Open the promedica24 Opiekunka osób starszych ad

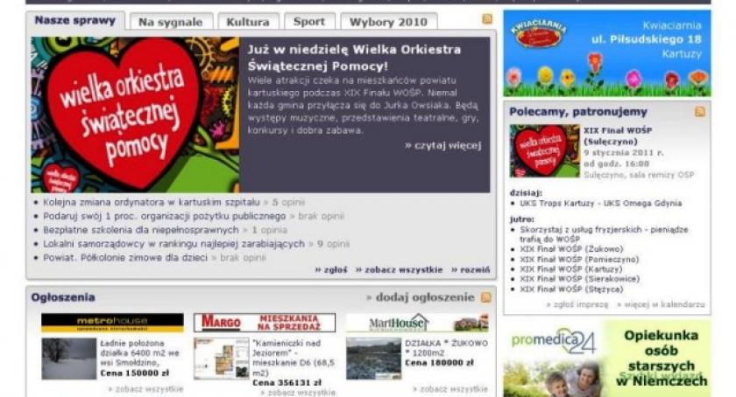(607, 359)
